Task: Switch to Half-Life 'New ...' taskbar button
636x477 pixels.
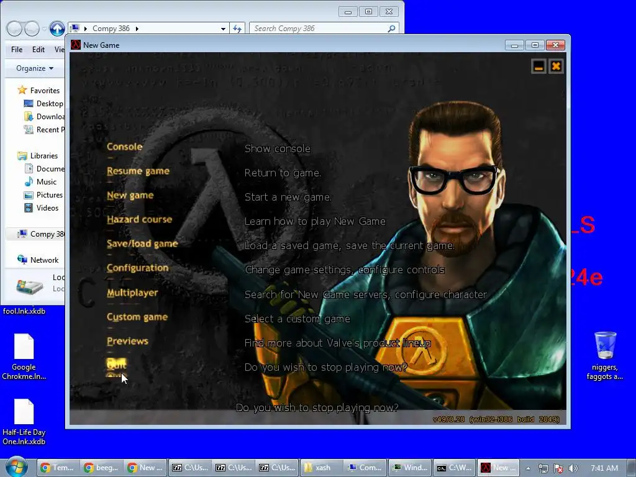Action: point(497,468)
